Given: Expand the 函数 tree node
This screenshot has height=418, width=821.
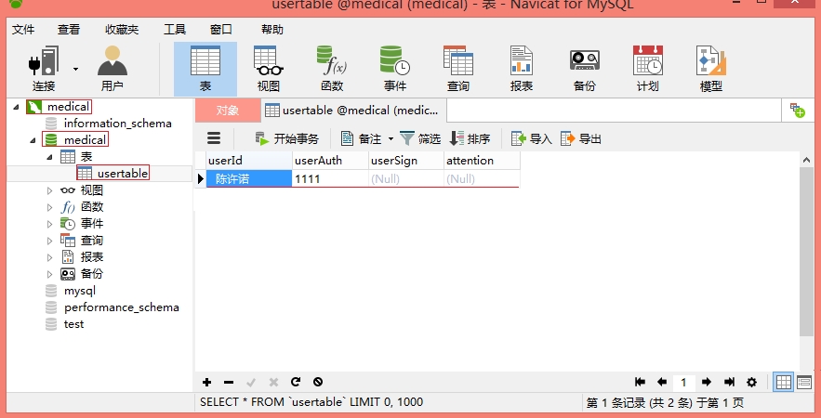Looking at the screenshot, I should pos(49,208).
